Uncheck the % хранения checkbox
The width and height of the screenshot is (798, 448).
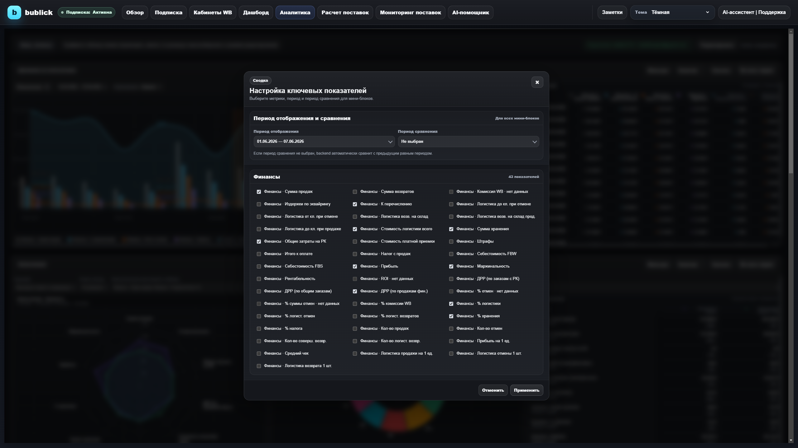[x=451, y=316]
